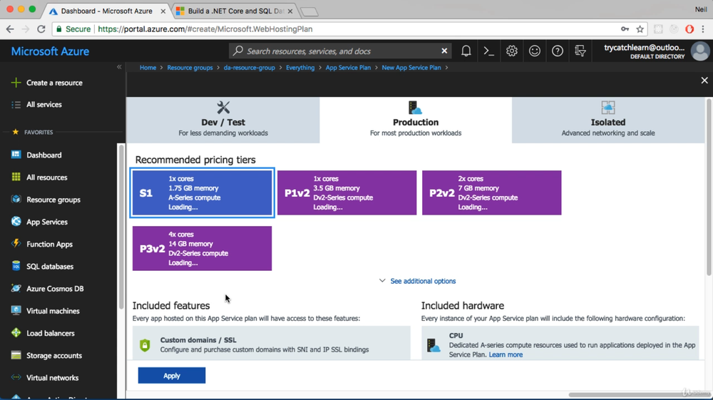Bookmark the page with star icon
The height and width of the screenshot is (400, 713).
pos(640,29)
